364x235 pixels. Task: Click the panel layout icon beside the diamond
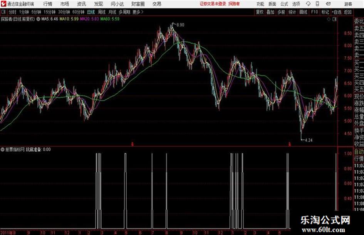(x=334, y=19)
